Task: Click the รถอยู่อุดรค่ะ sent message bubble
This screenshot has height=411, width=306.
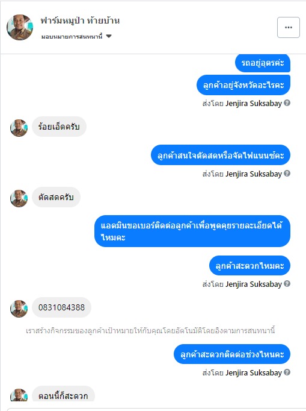Action: (x=263, y=63)
